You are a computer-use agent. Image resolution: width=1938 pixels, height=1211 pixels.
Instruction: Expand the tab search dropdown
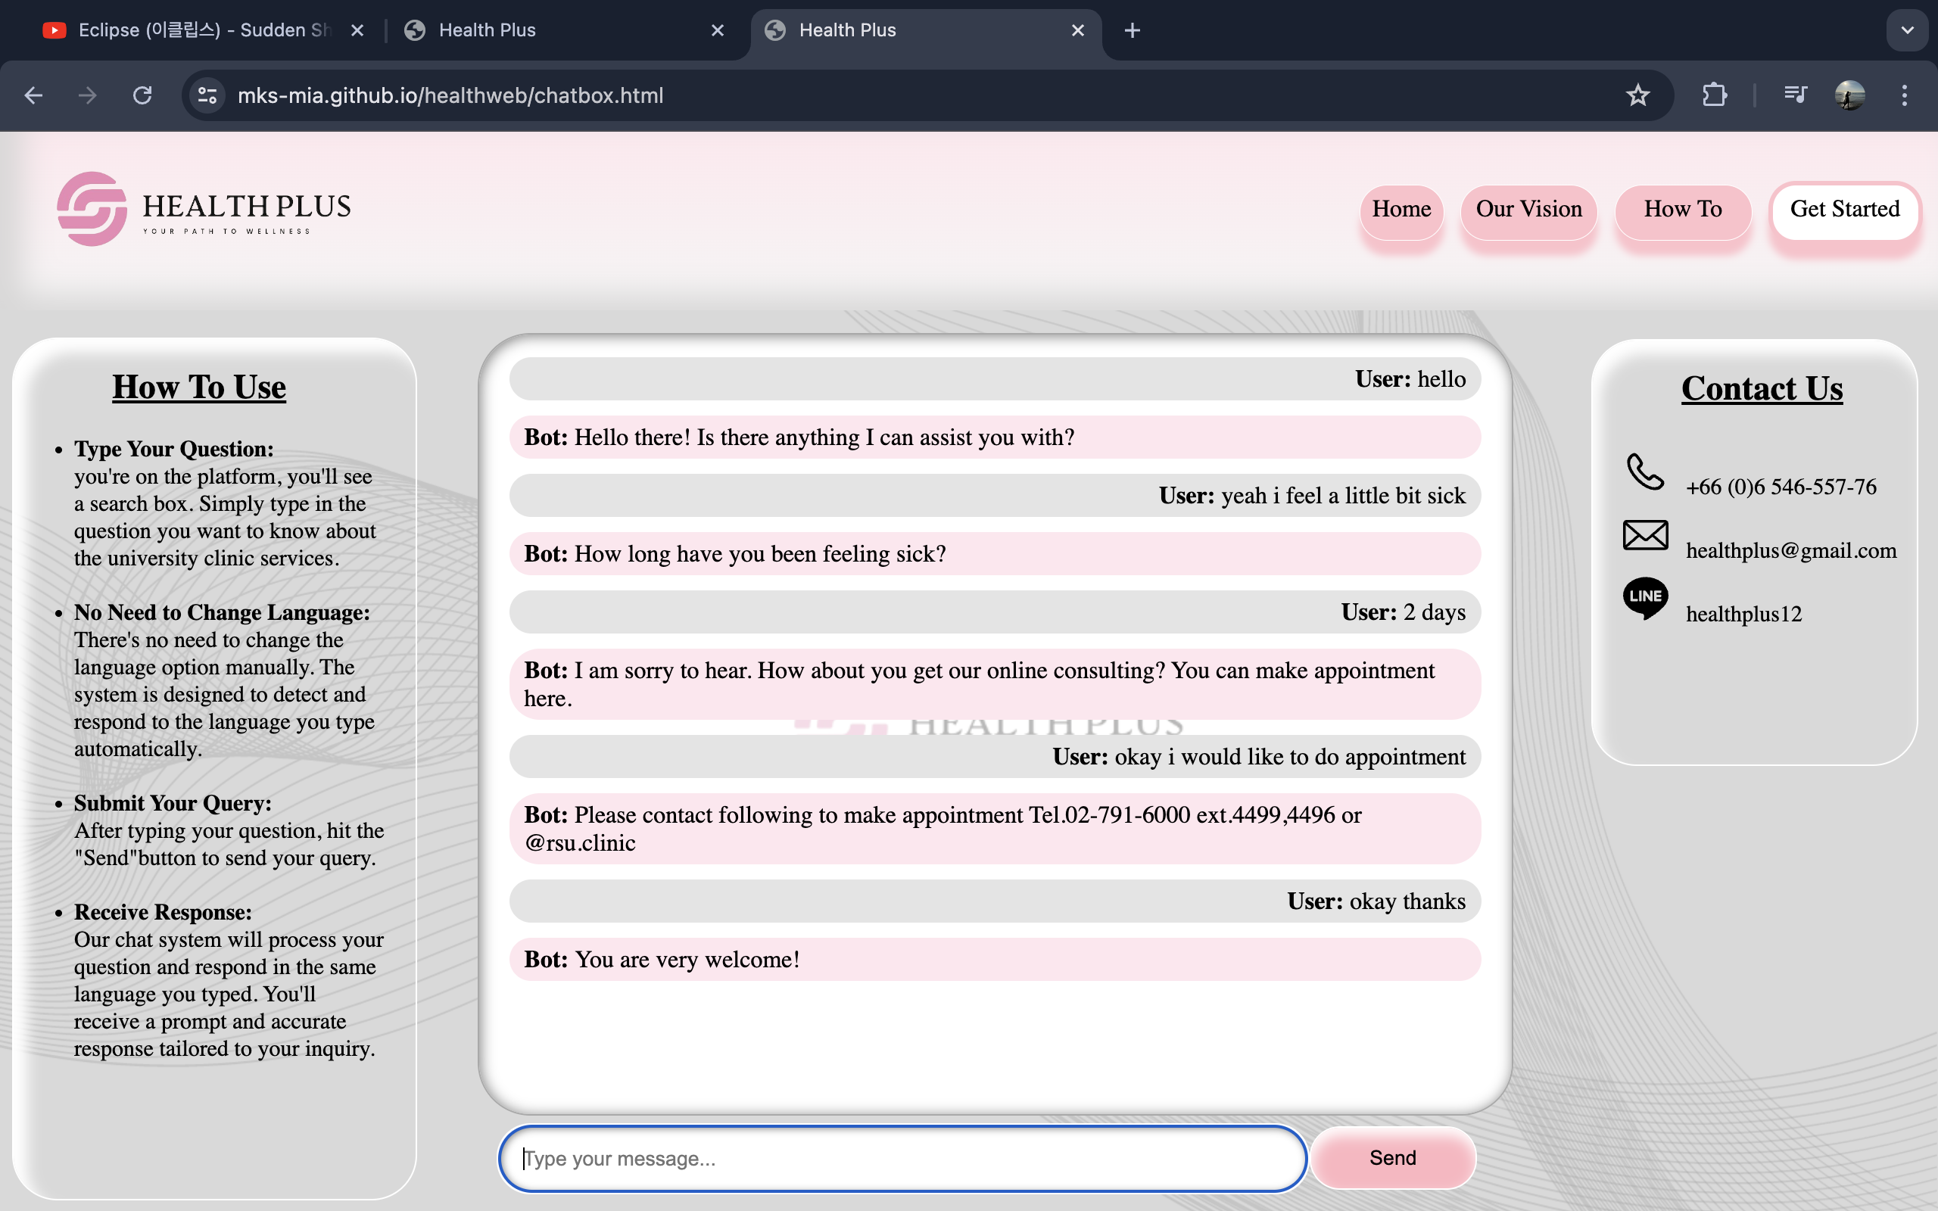point(1907,30)
